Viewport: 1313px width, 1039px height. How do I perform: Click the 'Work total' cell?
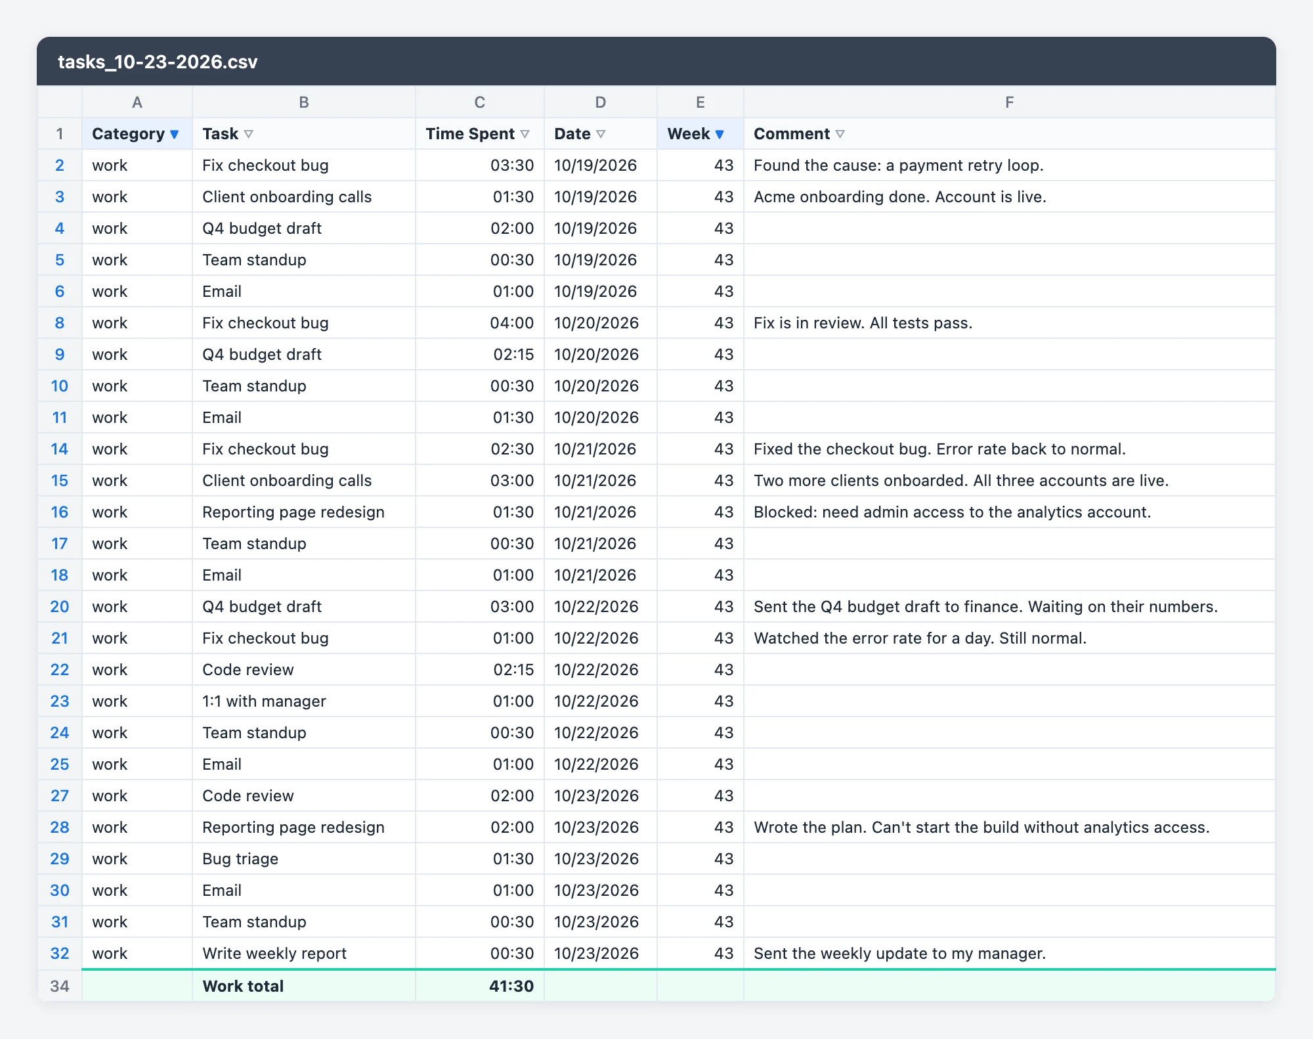(x=304, y=986)
